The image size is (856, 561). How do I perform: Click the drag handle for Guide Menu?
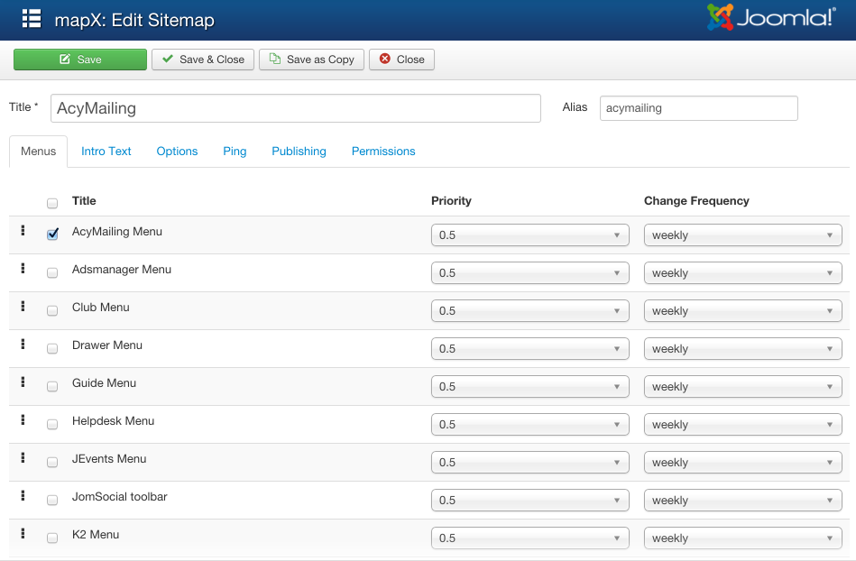tap(23, 382)
